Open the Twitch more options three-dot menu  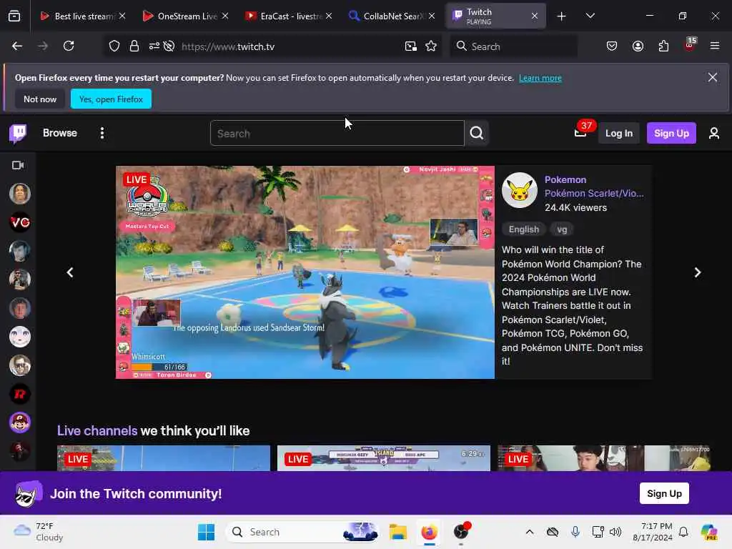point(102,133)
